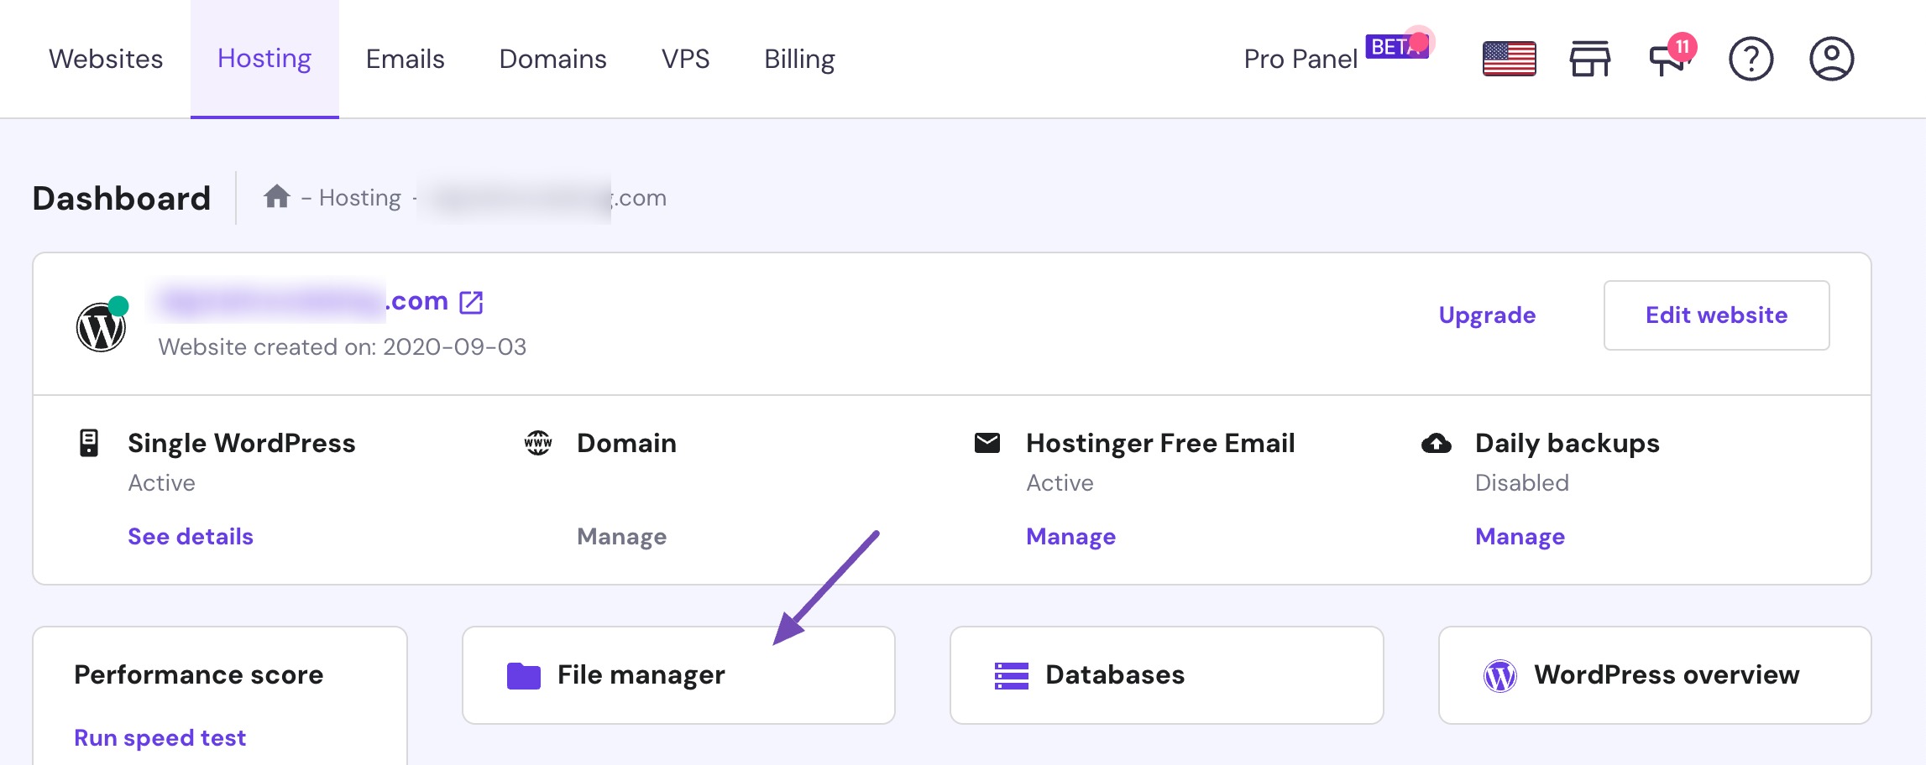
Task: Click the Single WordPress server icon
Action: click(x=89, y=443)
